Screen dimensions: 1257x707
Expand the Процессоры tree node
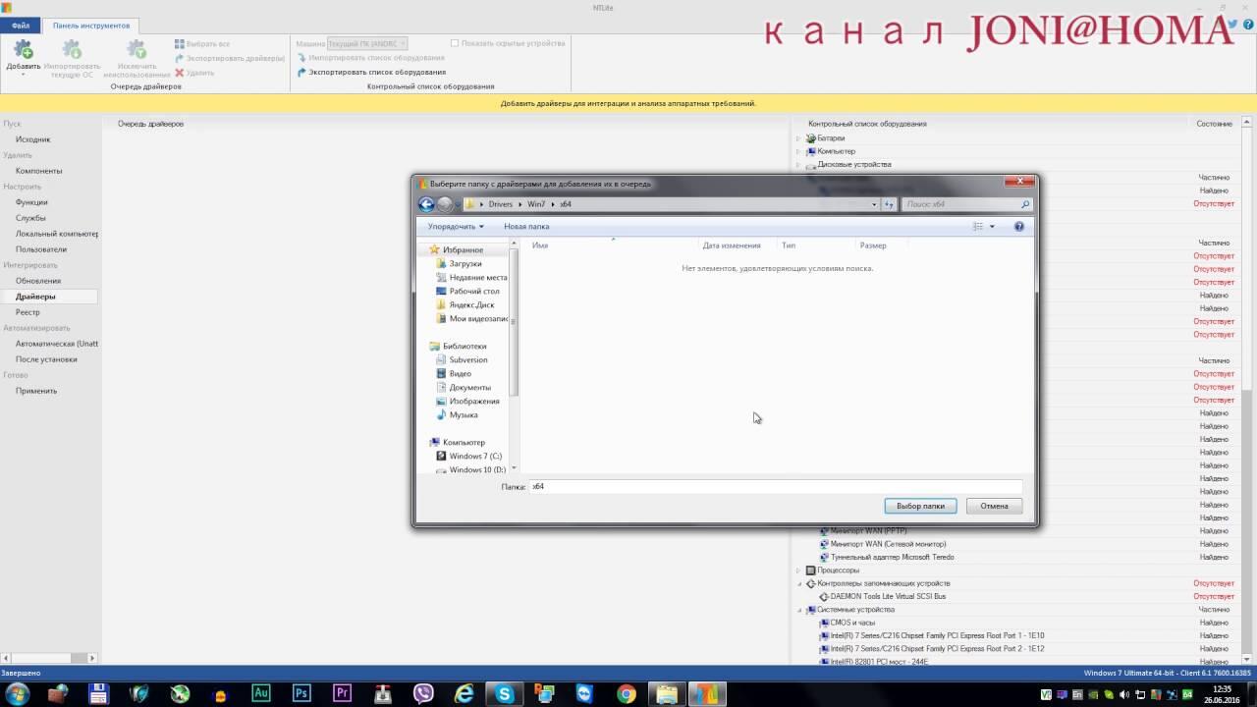(798, 571)
